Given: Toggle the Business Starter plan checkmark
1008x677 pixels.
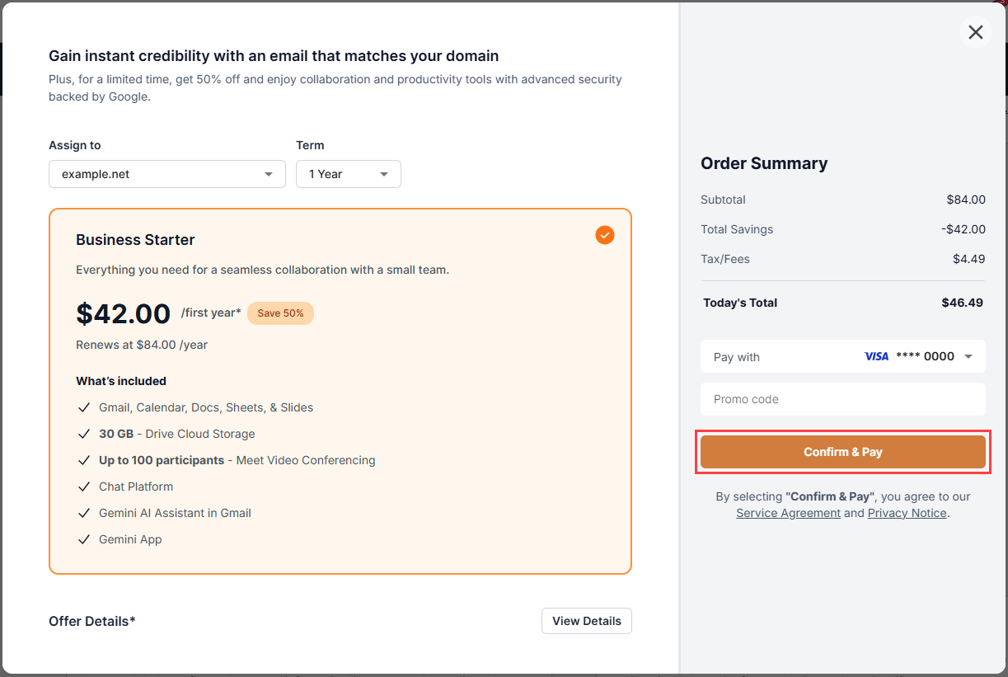Looking at the screenshot, I should [605, 235].
